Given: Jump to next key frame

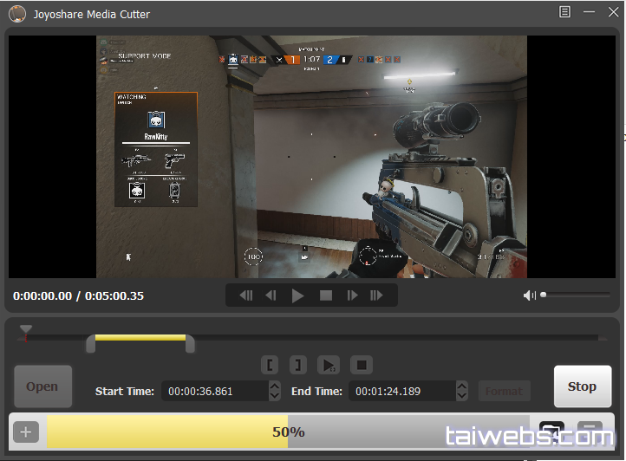Looking at the screenshot, I should [376, 295].
